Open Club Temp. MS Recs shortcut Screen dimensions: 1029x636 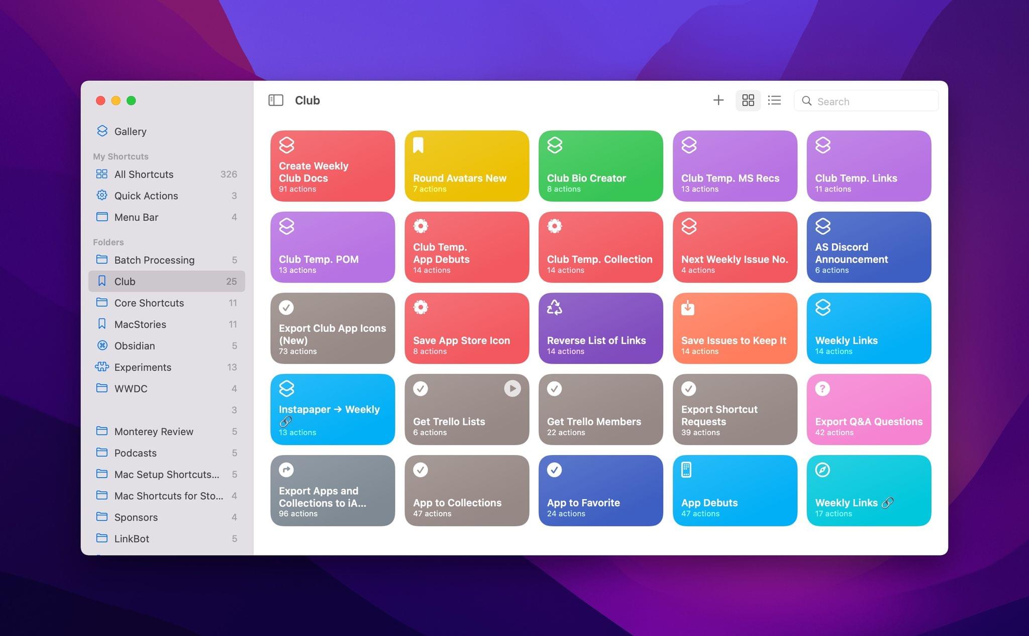[x=735, y=166]
